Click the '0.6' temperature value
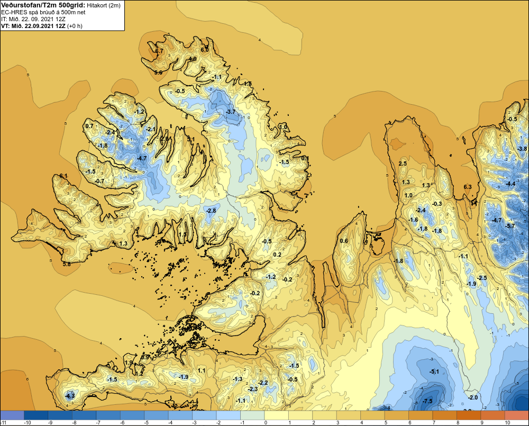Viewport: 529px width, 426px height. coord(344,241)
